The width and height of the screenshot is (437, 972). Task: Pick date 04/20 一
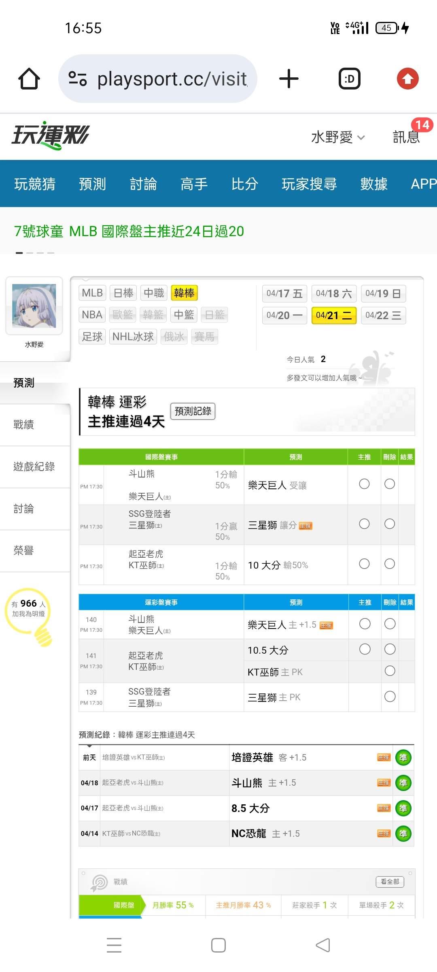(x=284, y=315)
